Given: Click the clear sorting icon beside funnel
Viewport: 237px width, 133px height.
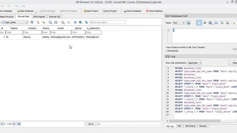Looking at the screenshot, I should pyautogui.click(x=44, y=22).
